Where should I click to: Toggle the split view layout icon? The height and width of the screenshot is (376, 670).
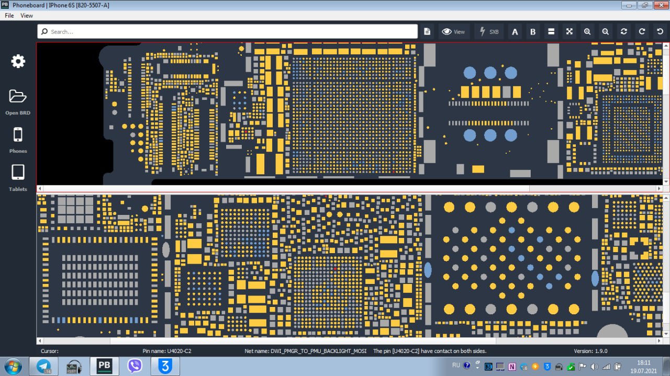551,31
